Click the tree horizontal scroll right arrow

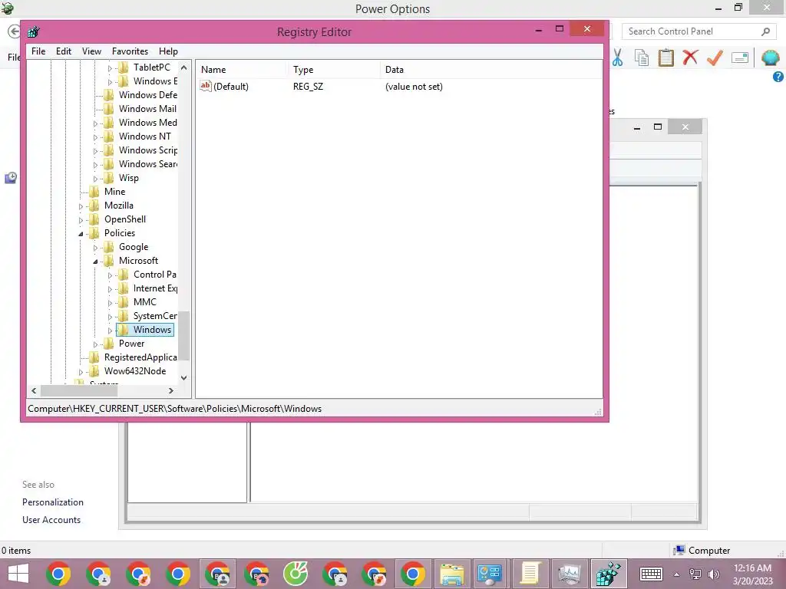tap(171, 390)
